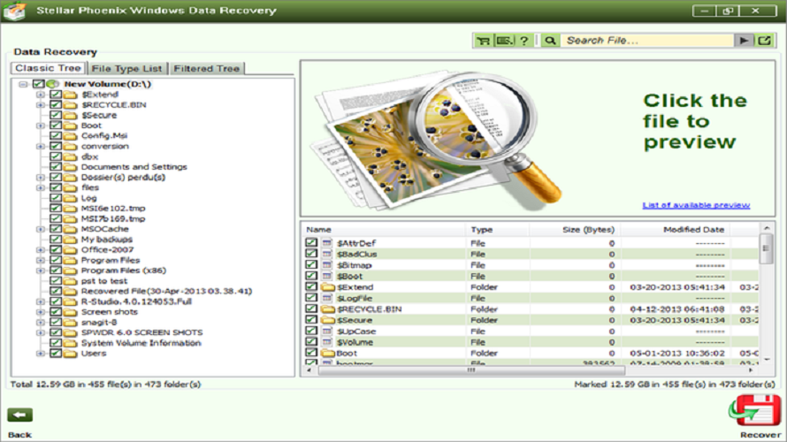Click the Program Files (x86) folder icon
787x442 pixels.
70,271
